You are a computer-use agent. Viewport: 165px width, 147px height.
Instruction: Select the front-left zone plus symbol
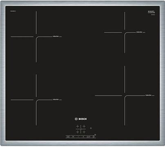78,132
